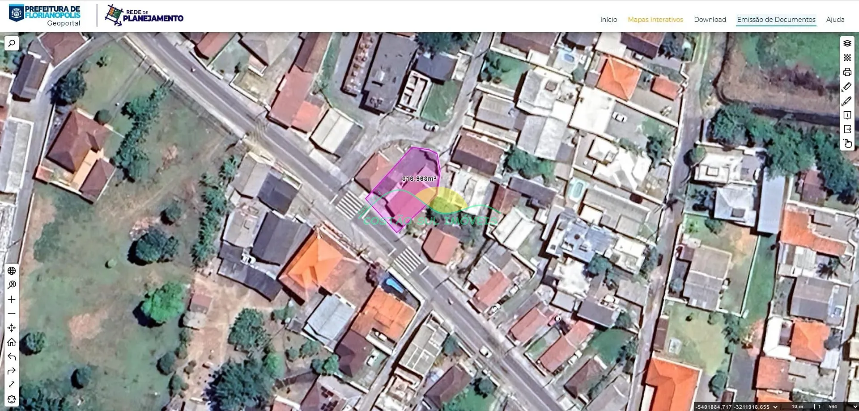Click the 316.963m² area label on the parcel

coord(419,179)
